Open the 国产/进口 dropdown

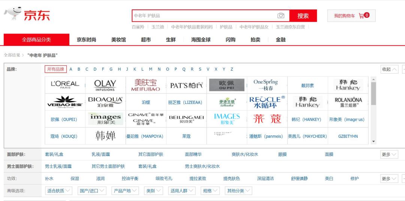pos(92,191)
